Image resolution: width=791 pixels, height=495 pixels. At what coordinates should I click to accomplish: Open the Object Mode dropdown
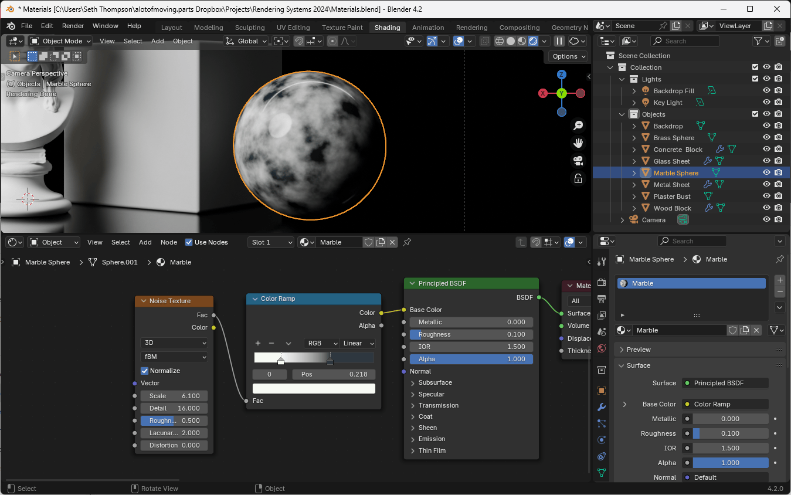click(x=61, y=41)
